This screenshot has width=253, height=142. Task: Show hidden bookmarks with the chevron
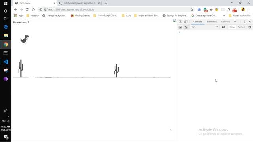[x=224, y=15]
